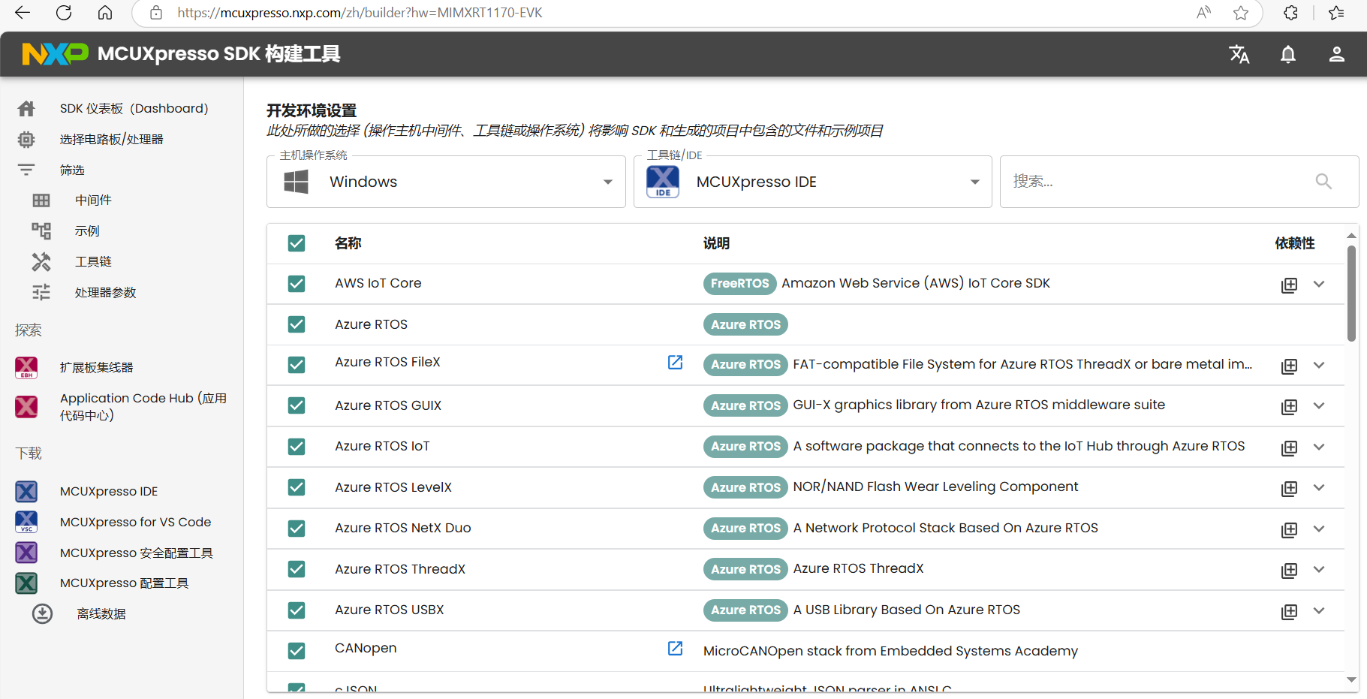Show dependencies icon for Azure RTOS FileX

tap(1289, 366)
